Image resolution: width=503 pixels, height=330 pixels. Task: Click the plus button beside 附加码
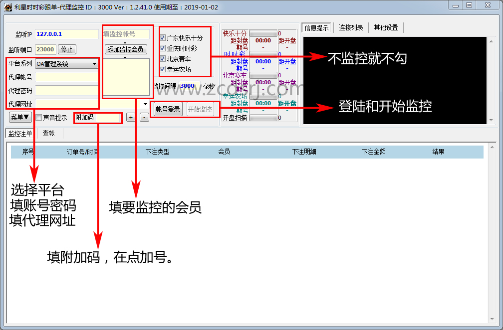pyautogui.click(x=131, y=118)
